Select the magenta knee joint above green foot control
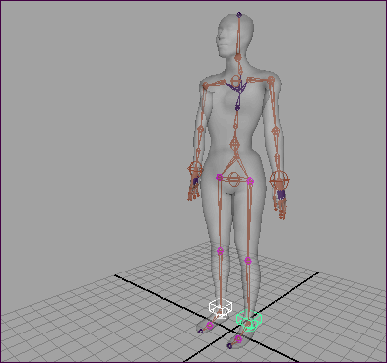Screen dimensions: 387x363 pyautogui.click(x=248, y=261)
